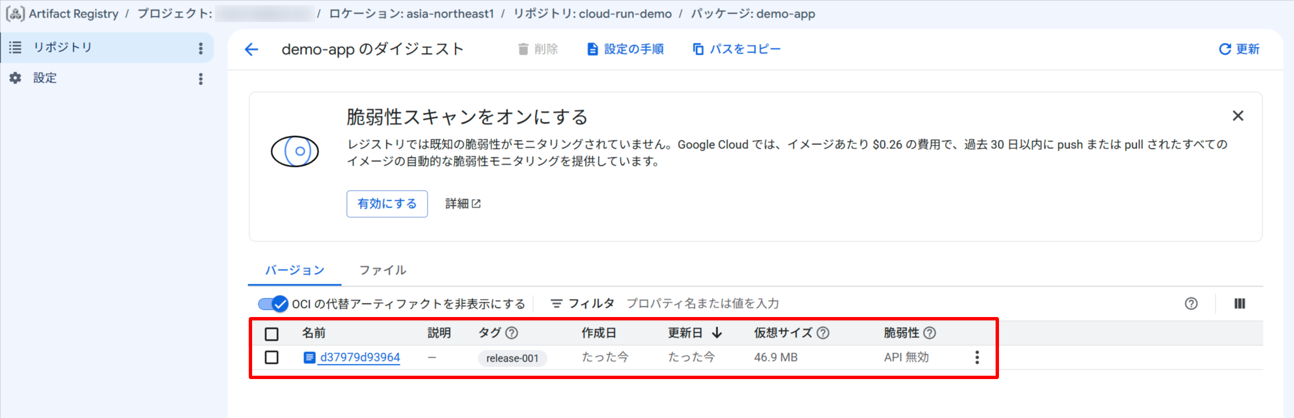1294x418 pixels.
Task: Open the 詳細 external link
Action: 463,204
